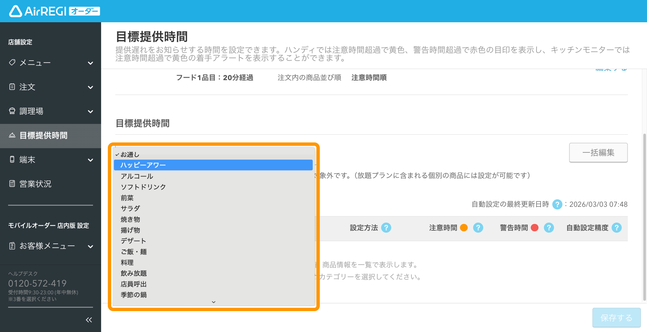Click the 一括編集 button
The height and width of the screenshot is (332, 647).
coord(598,153)
